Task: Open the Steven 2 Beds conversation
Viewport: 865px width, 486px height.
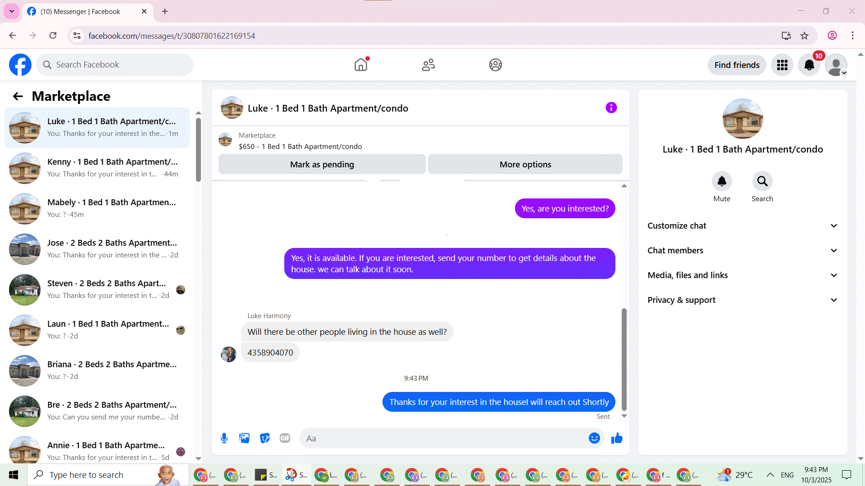Action: [x=97, y=290]
